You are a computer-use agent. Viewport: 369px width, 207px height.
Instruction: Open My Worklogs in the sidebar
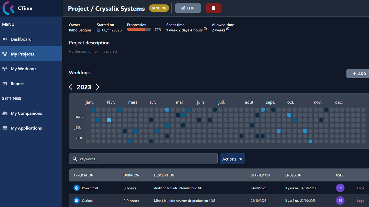click(x=23, y=69)
